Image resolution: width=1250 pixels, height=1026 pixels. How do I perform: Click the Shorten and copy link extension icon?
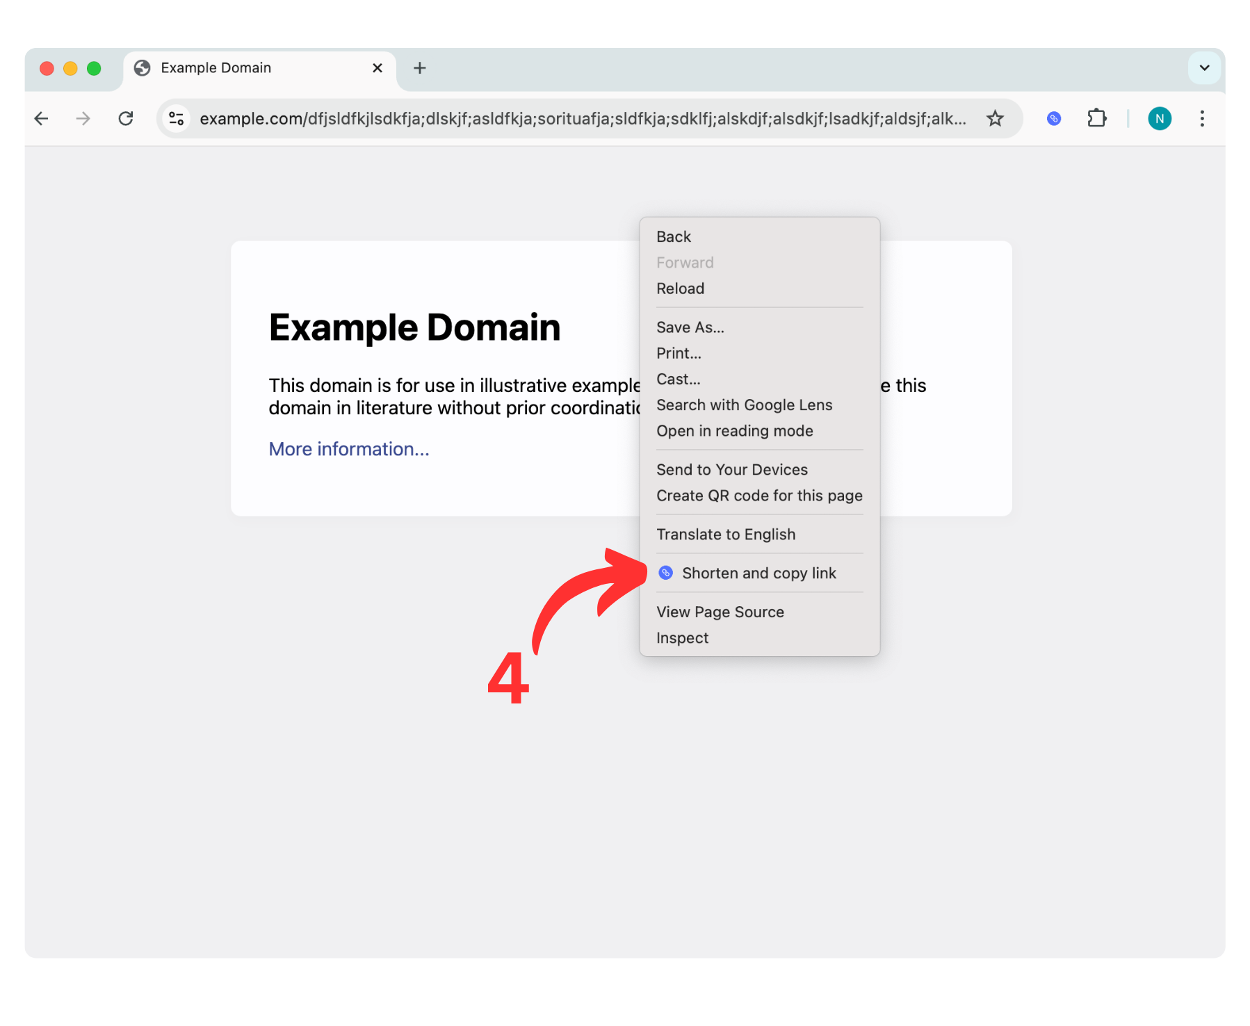coord(1053,118)
